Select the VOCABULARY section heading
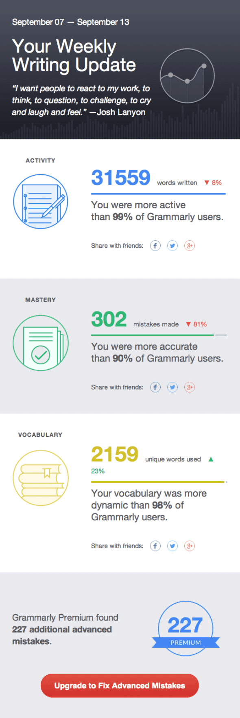The width and height of the screenshot is (240, 718). pos(40,434)
